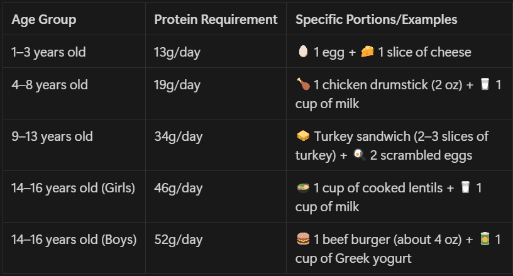Click the chicken drumstick emoji

303,84
